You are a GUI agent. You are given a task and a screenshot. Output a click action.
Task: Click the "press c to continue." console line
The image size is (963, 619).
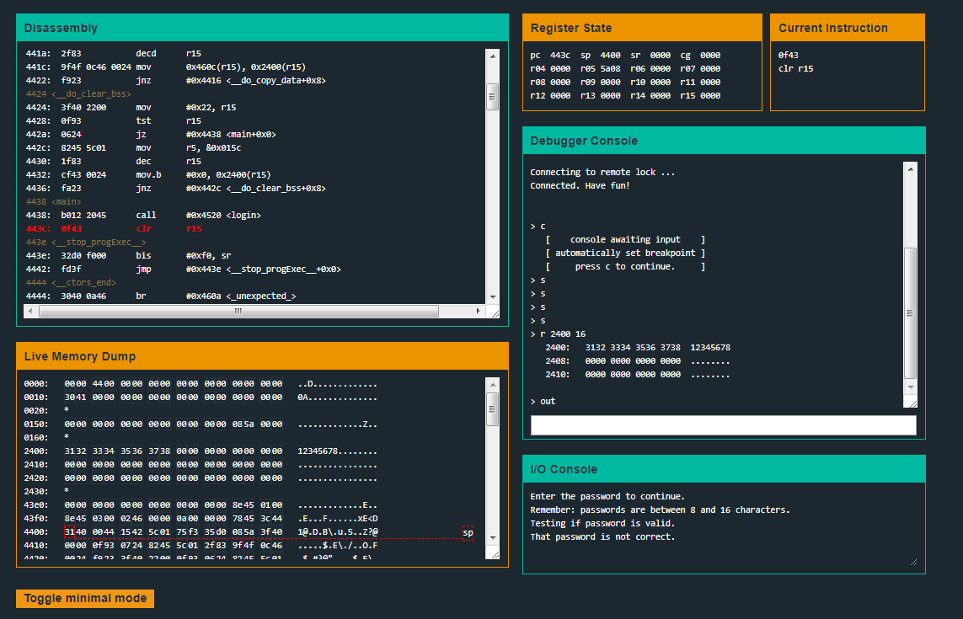click(x=624, y=266)
